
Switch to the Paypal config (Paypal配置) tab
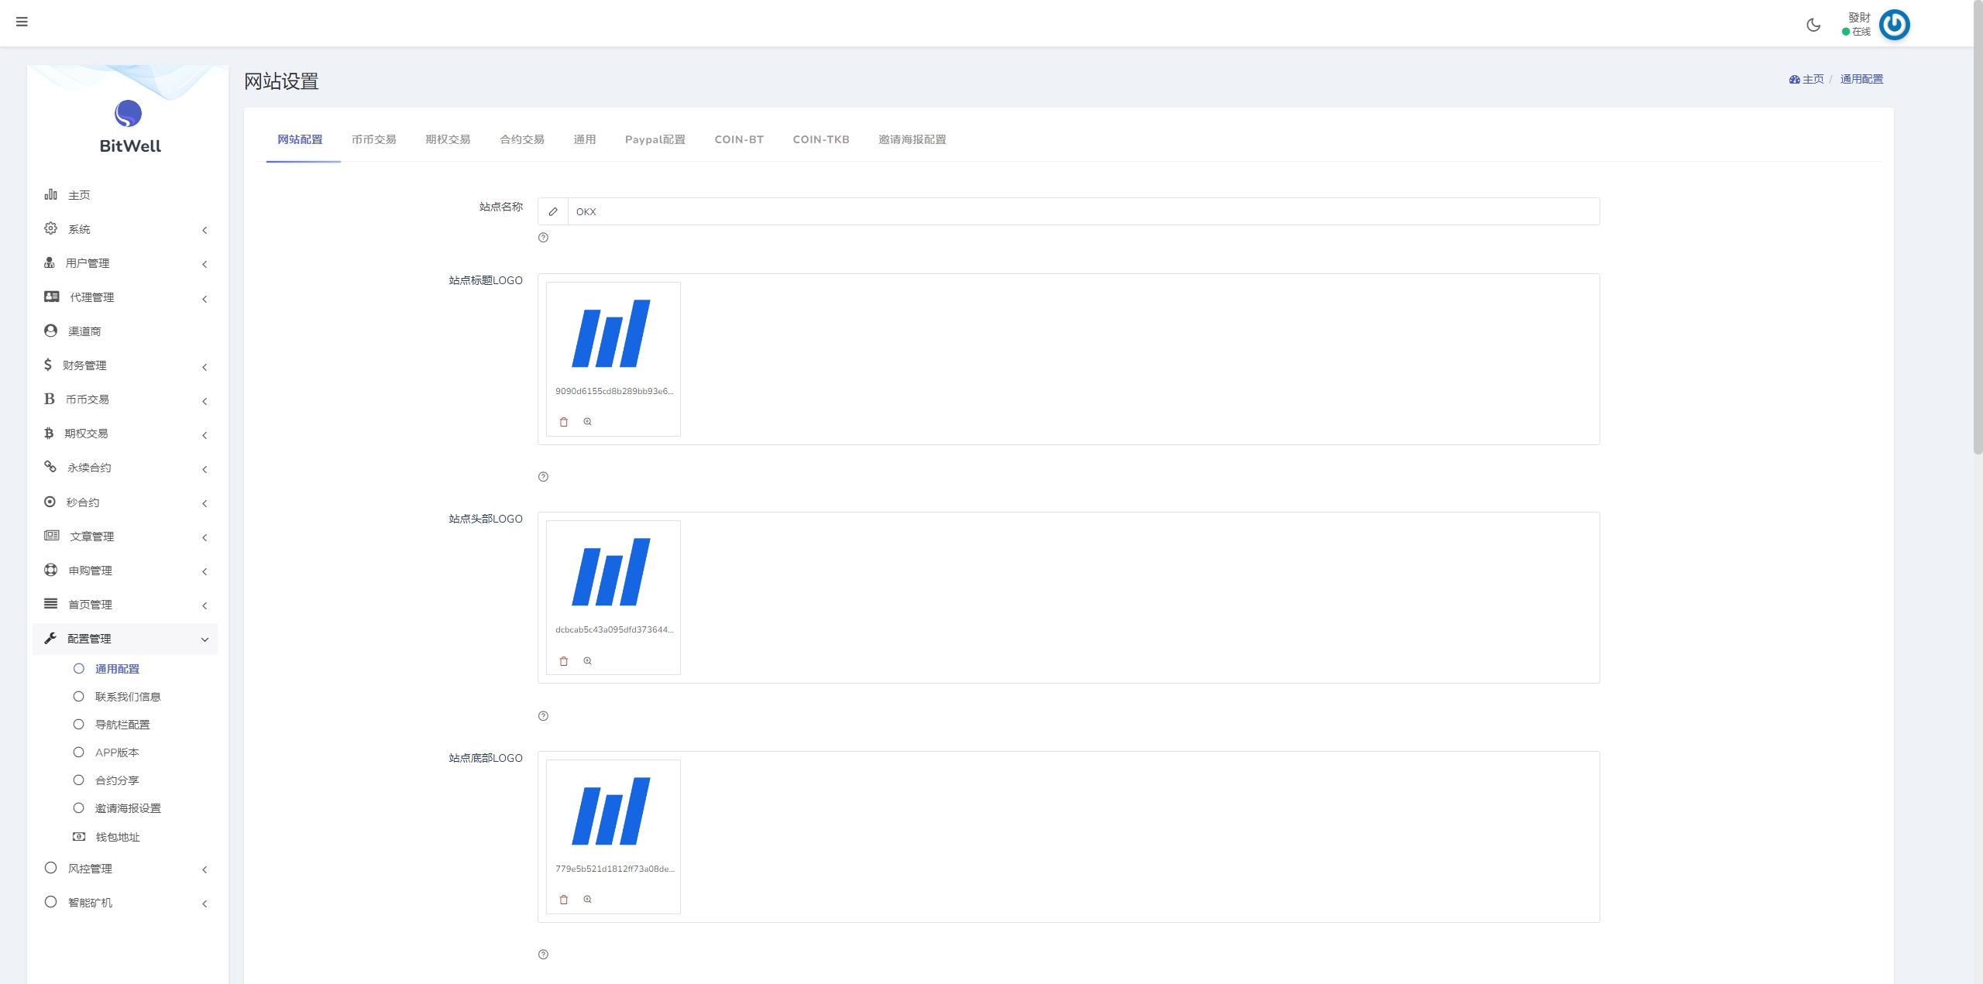tap(655, 139)
